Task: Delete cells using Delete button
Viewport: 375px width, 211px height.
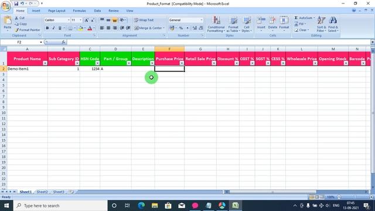Action: click(272, 23)
